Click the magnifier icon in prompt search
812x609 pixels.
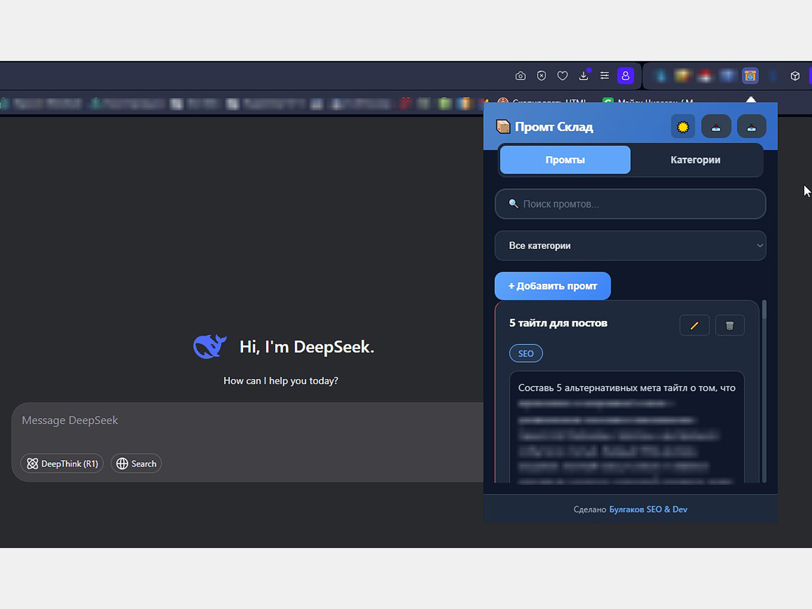513,204
